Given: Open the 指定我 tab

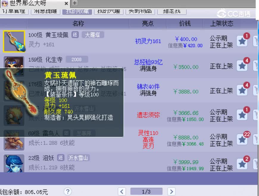Looking at the screenshot, I should (172, 12).
